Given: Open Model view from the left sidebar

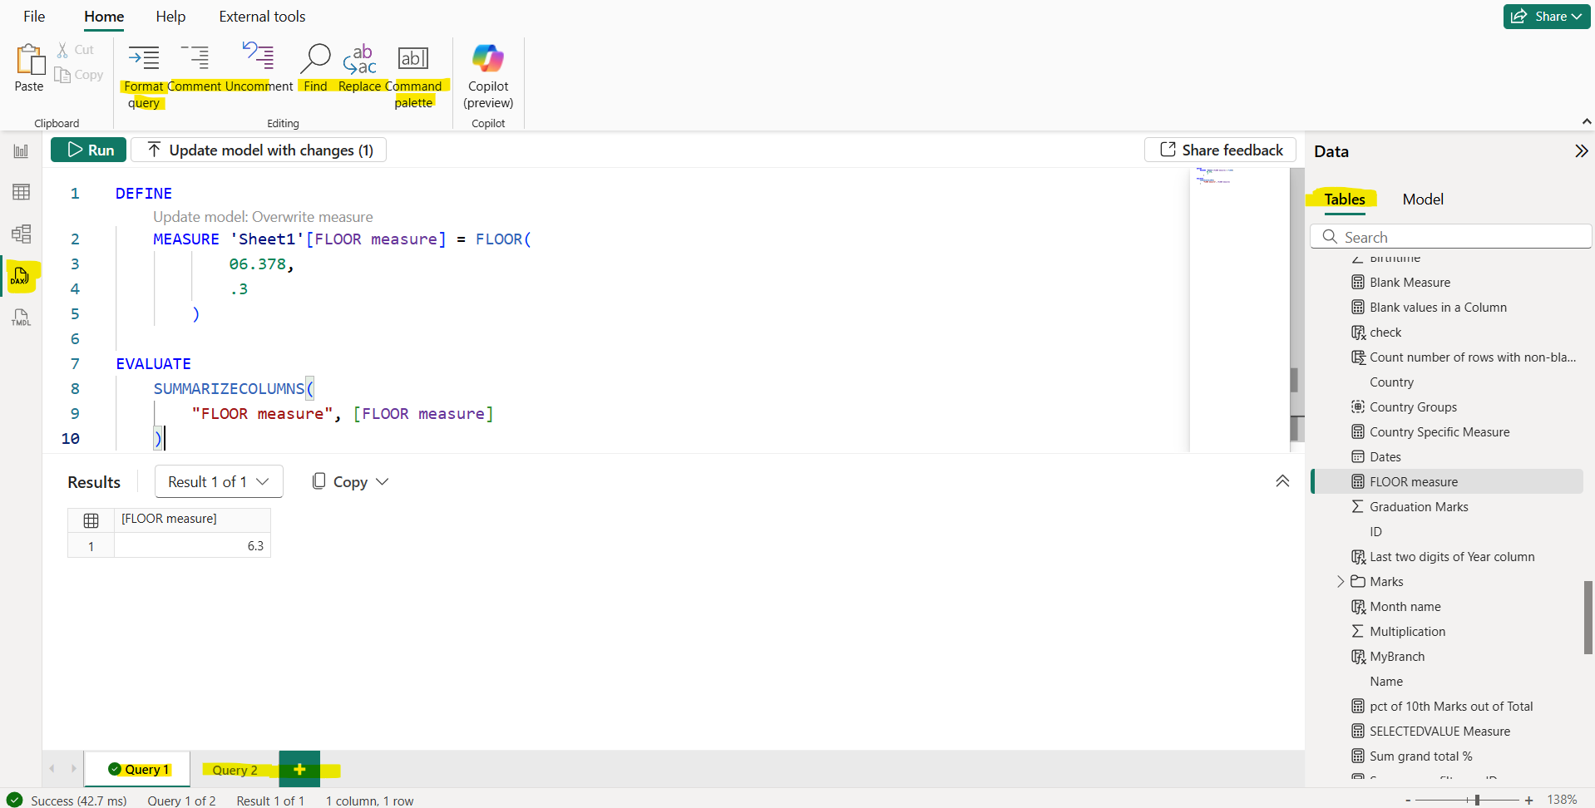Looking at the screenshot, I should click(x=21, y=234).
